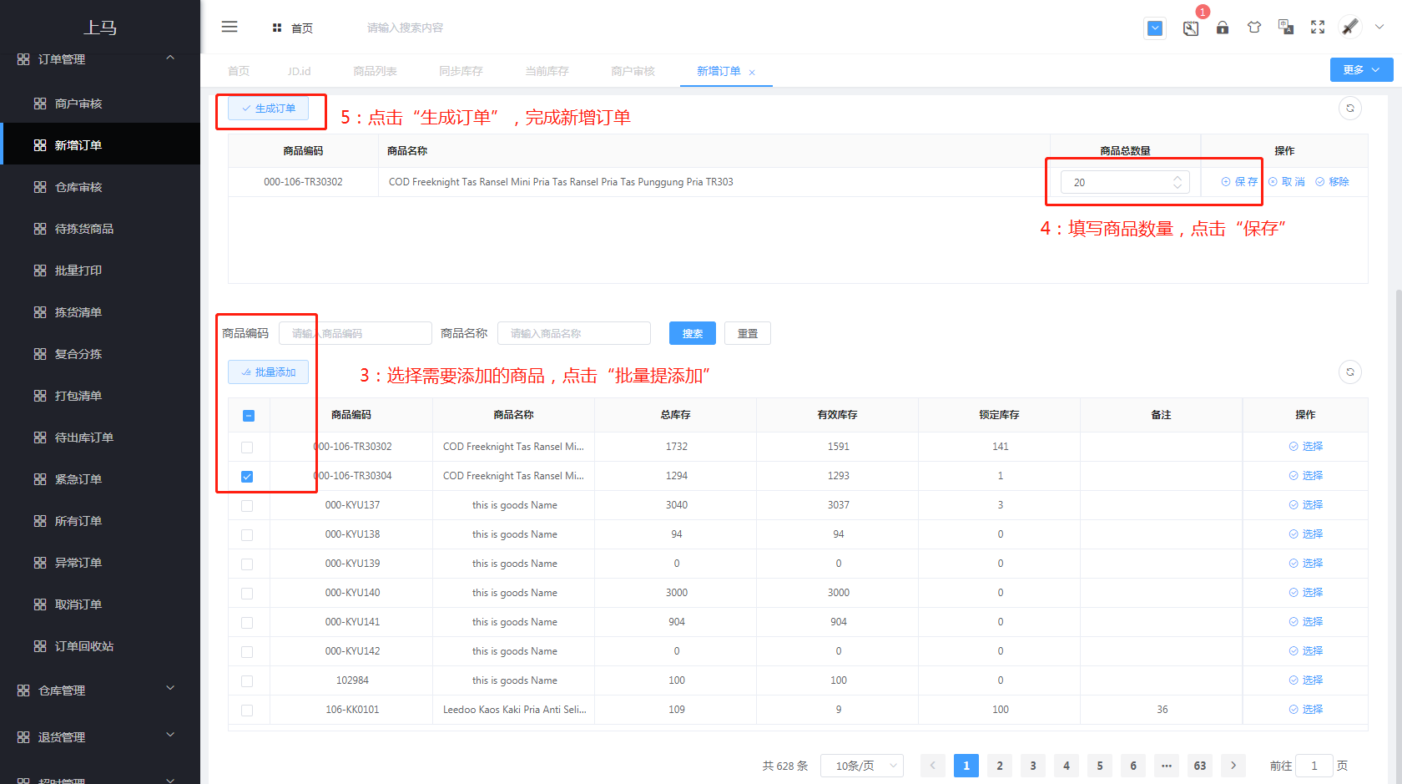The height and width of the screenshot is (784, 1402).
Task: Click the 生成订单 button
Action: click(x=268, y=109)
